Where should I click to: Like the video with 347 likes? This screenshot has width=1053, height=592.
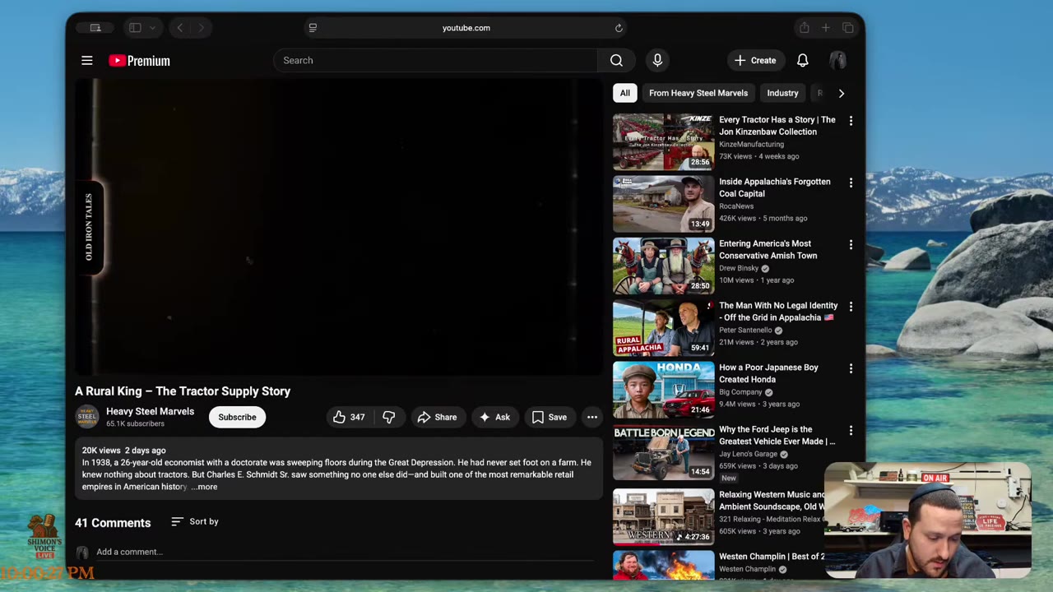pos(349,417)
